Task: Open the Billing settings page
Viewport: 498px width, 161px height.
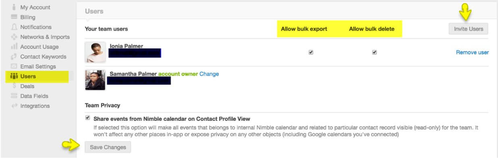Action: click(x=28, y=17)
